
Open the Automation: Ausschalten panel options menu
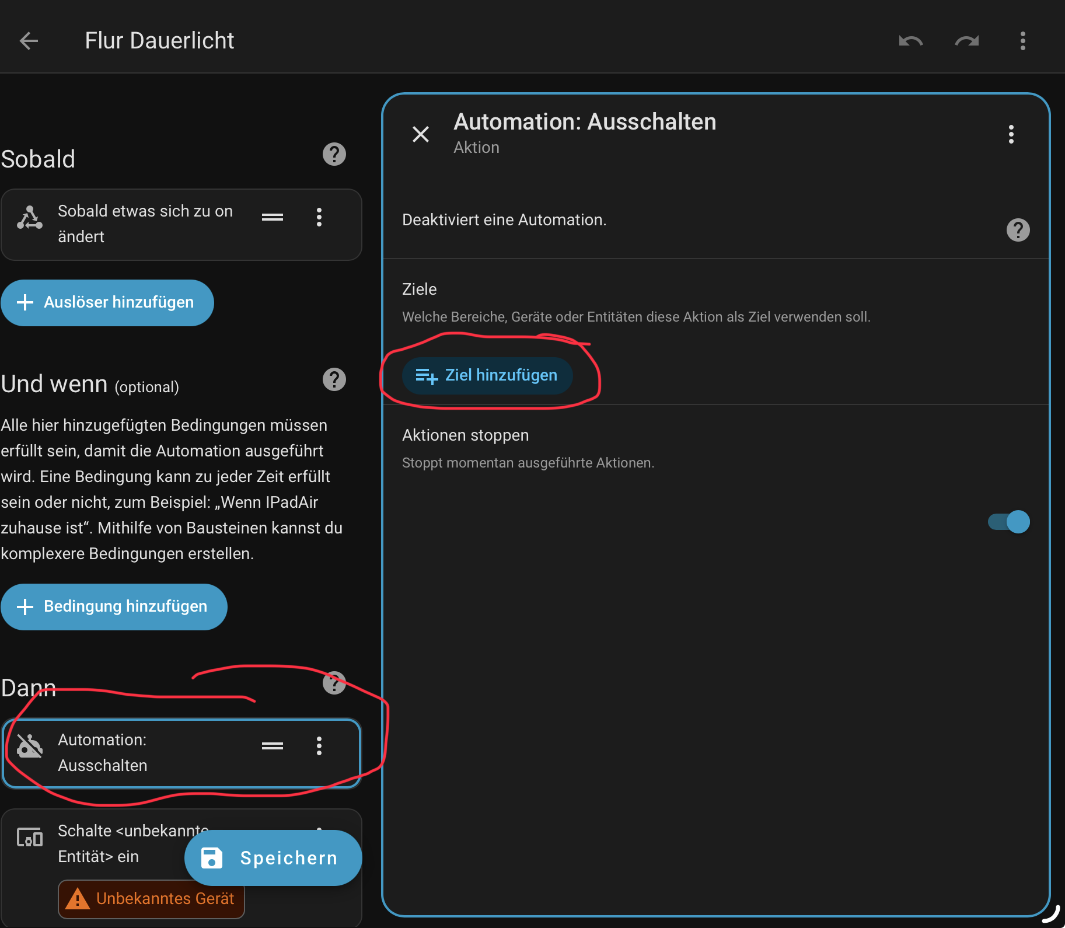pyautogui.click(x=1011, y=134)
